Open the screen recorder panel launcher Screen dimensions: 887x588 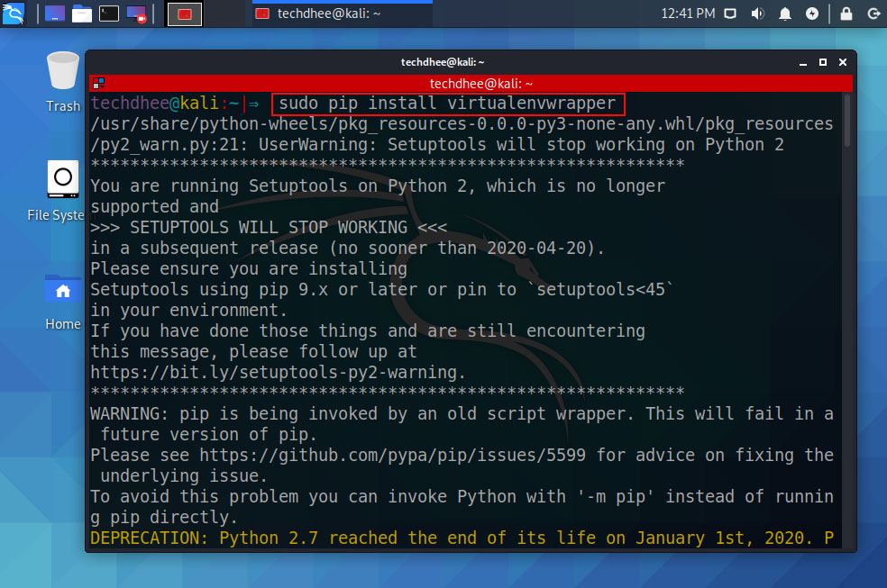[x=136, y=14]
